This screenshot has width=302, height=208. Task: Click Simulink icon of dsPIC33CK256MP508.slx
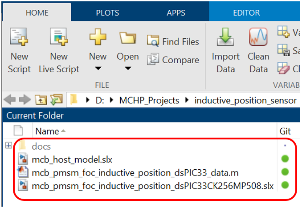point(23,185)
